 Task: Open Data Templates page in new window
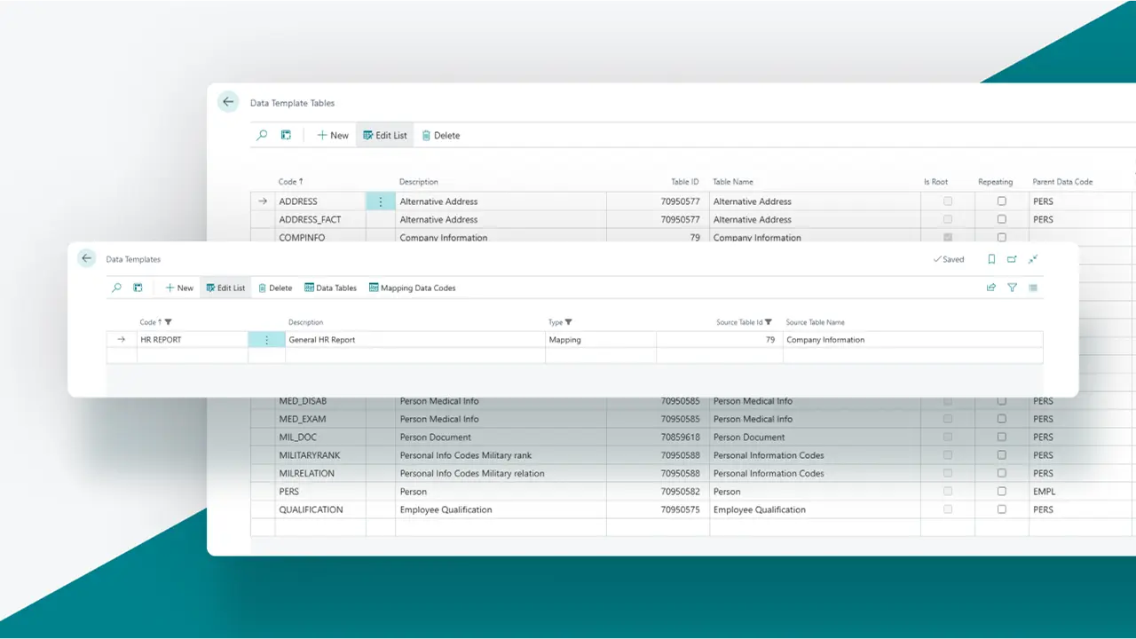[x=1012, y=258]
